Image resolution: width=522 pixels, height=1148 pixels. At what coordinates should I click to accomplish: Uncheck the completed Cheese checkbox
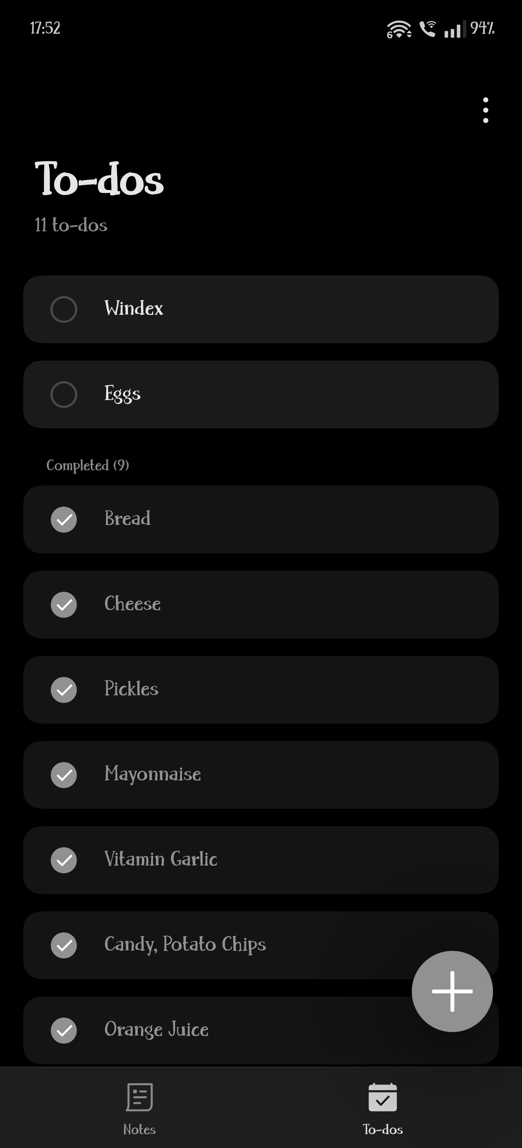click(64, 605)
